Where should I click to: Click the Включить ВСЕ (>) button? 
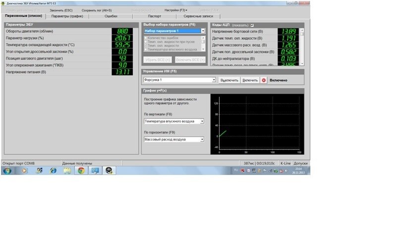(190, 60)
